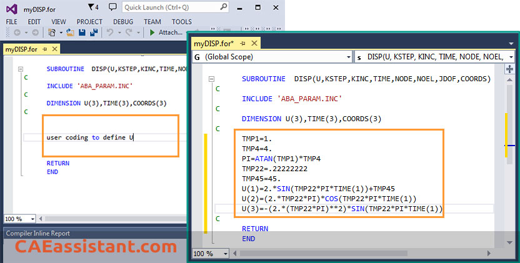This screenshot has width=520, height=263.
Task: Collapse the SUBROUTINE block in background editor
Action: tap(21, 69)
